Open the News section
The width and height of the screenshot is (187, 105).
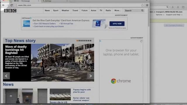pyautogui.click(x=47, y=10)
